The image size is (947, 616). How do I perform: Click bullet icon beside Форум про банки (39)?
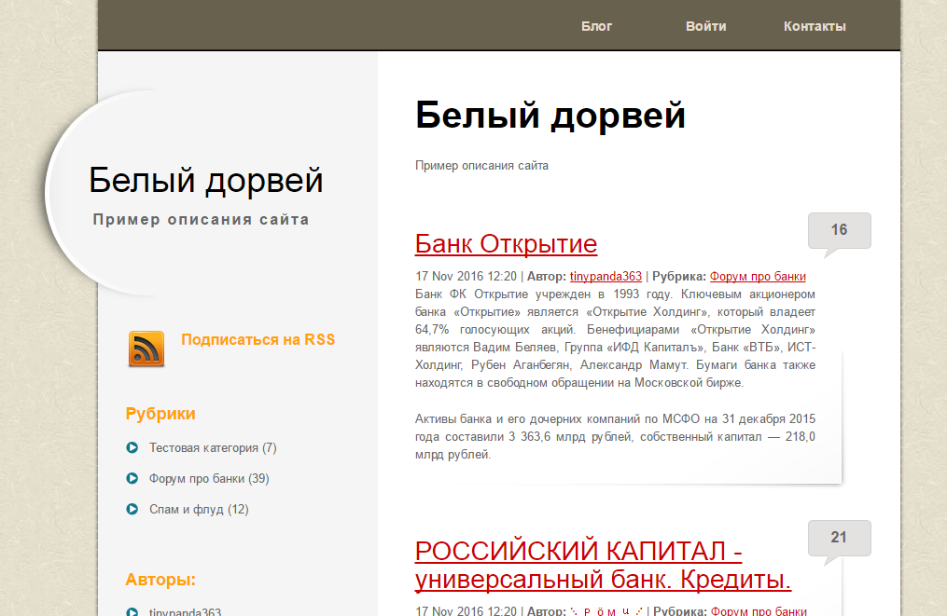[x=132, y=479]
